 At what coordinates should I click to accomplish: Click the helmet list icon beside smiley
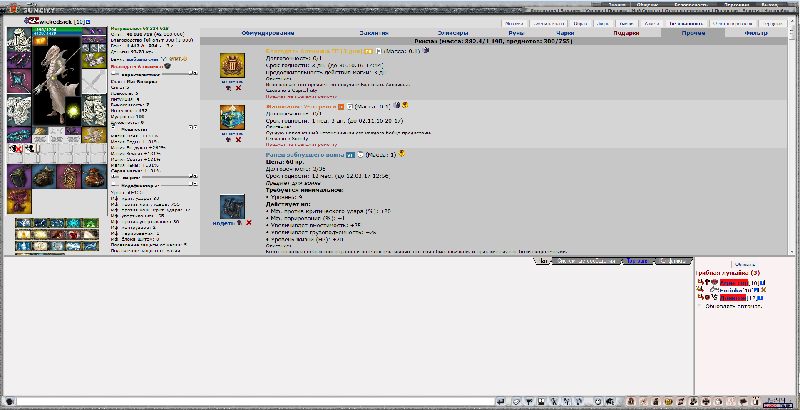pos(611,401)
